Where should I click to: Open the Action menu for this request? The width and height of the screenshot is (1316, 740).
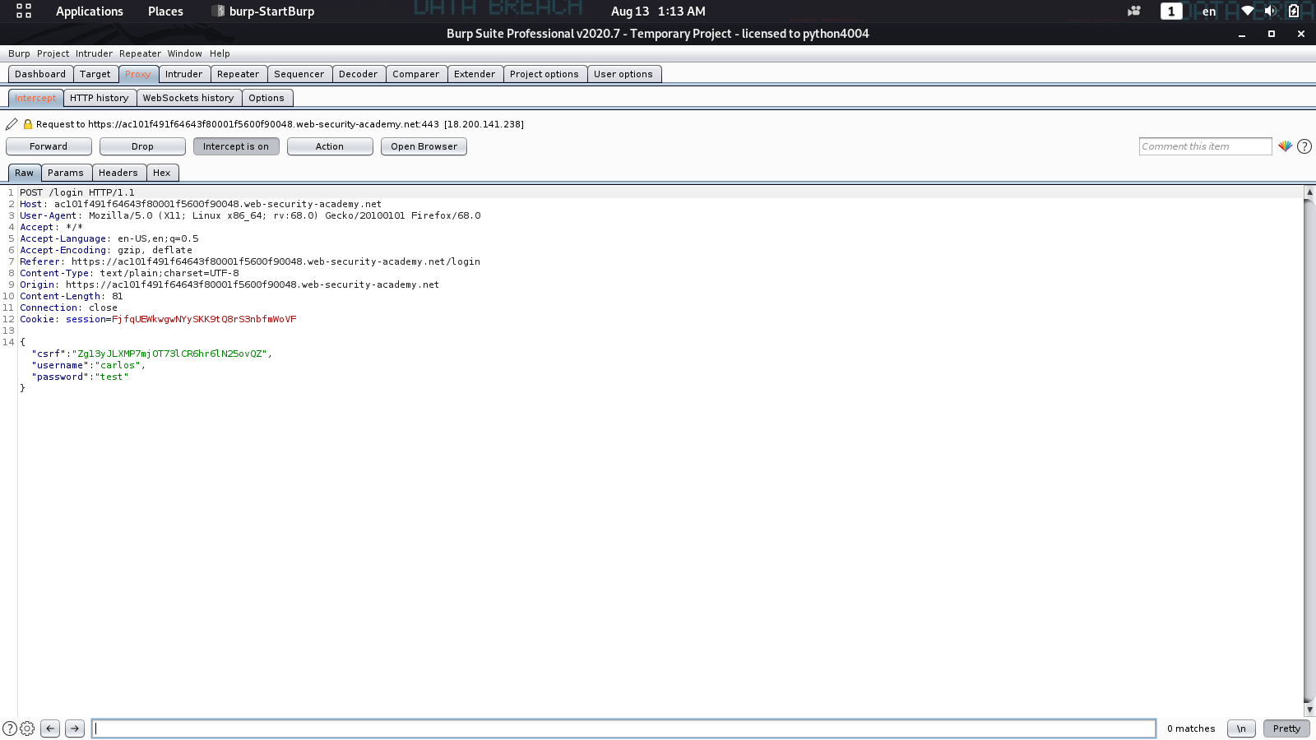(x=329, y=146)
